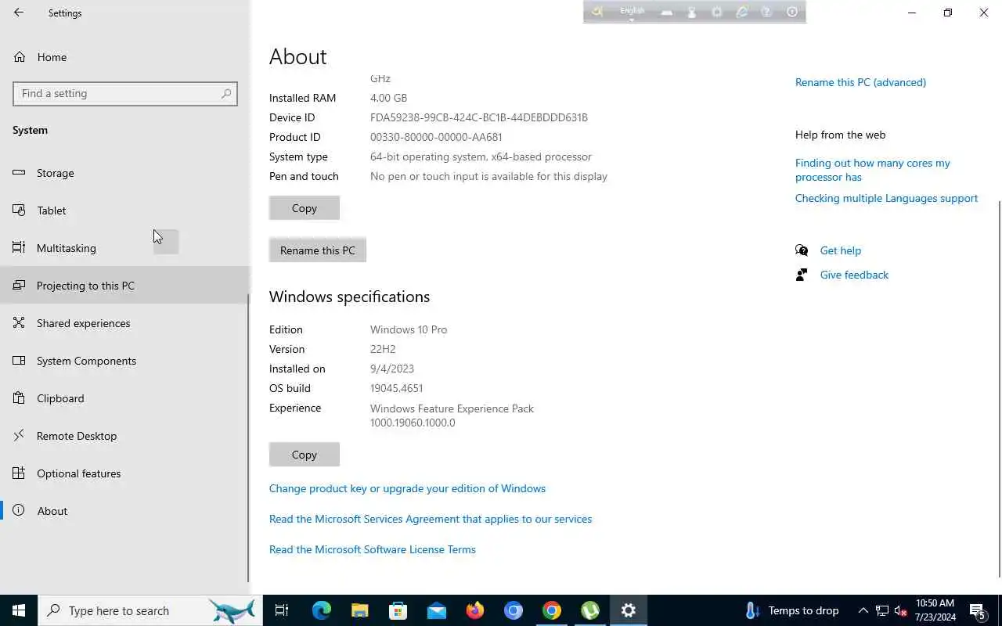The image size is (1002, 626).
Task: Open the Temps to drop weather widget
Action: (792, 610)
